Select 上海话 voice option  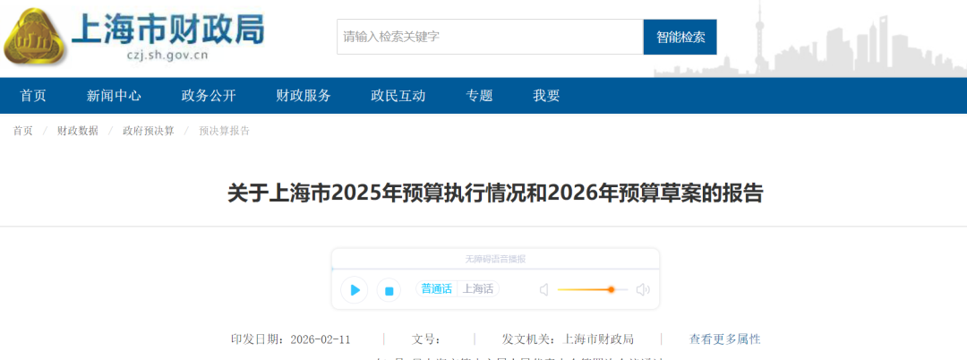click(478, 288)
